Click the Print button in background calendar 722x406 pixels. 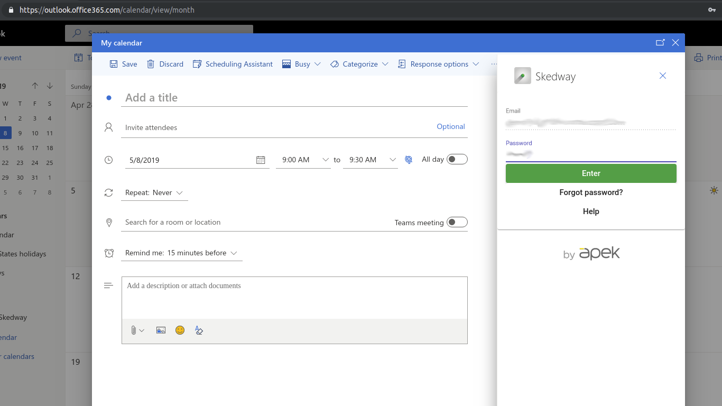tap(708, 58)
